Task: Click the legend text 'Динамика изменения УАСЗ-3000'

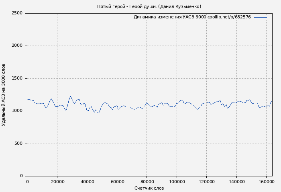Action: 170,17
